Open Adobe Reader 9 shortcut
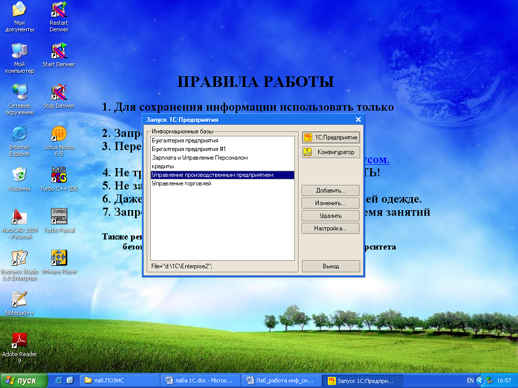This screenshot has width=518, height=388. coord(19,342)
